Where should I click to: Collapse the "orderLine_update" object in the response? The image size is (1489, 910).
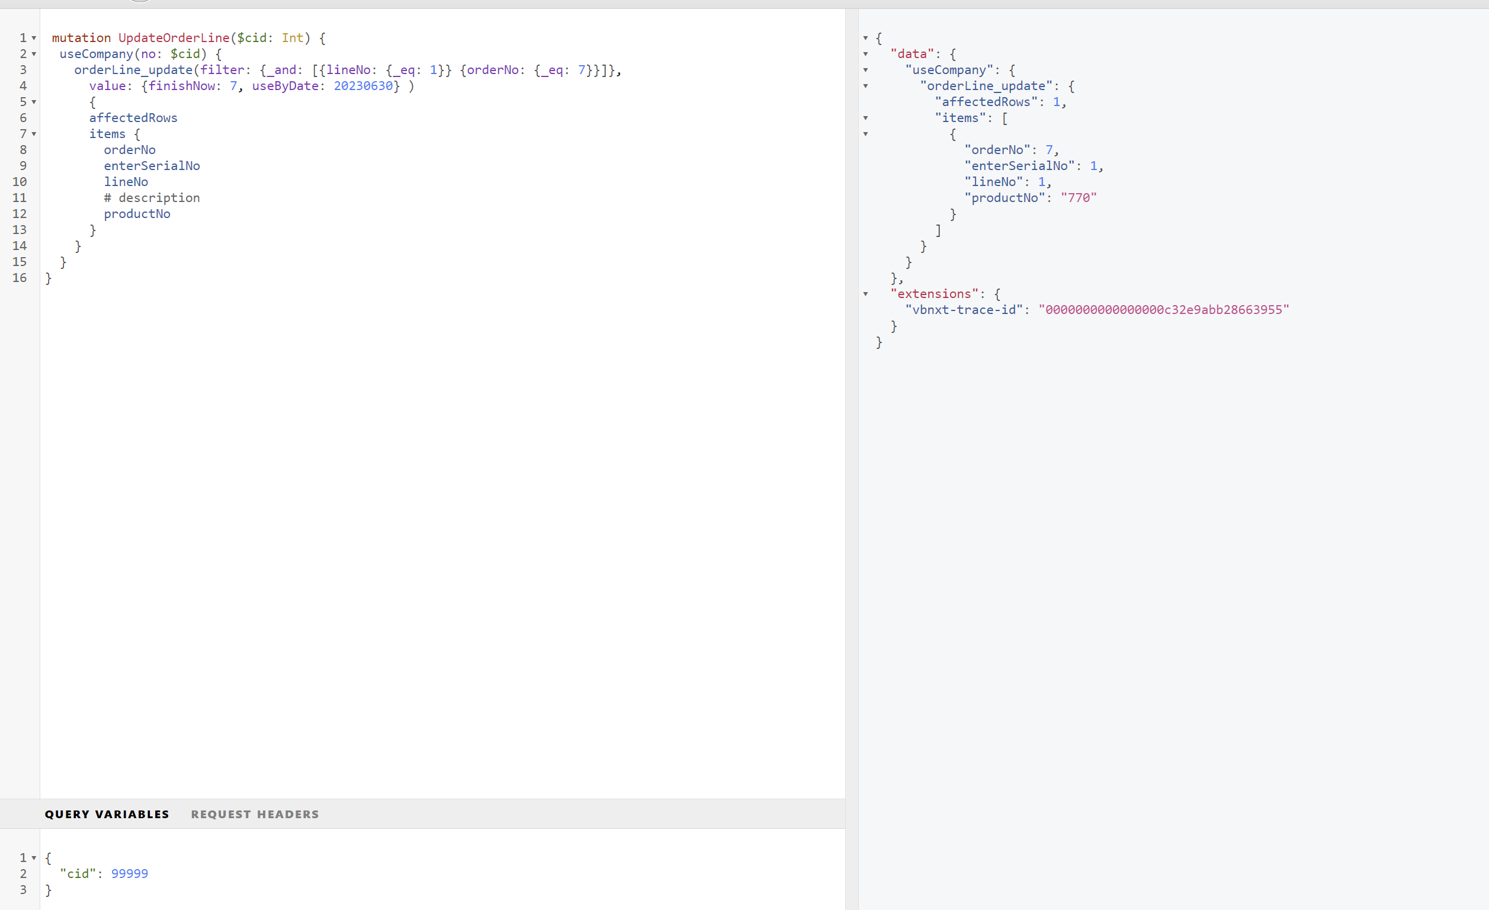[x=866, y=86]
